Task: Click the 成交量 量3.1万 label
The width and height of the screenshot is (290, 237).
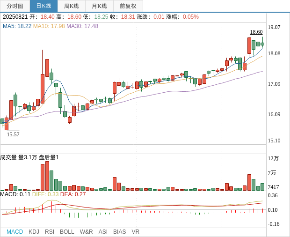Action: [x=19, y=157]
